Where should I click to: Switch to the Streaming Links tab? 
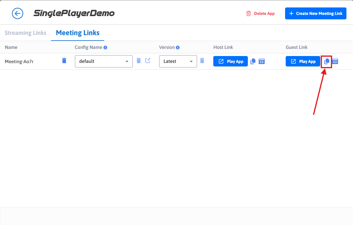25,33
